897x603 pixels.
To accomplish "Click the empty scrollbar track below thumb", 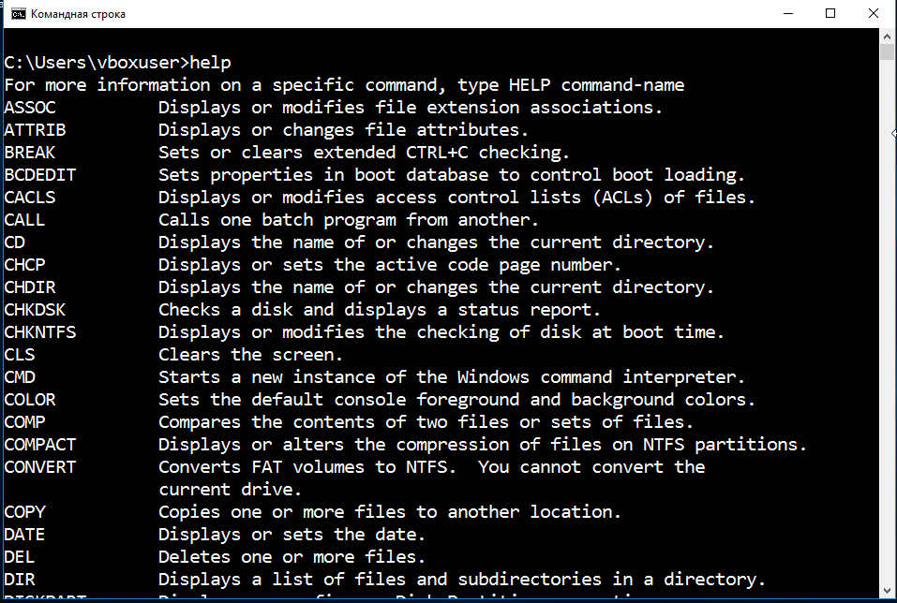I will coord(887,320).
